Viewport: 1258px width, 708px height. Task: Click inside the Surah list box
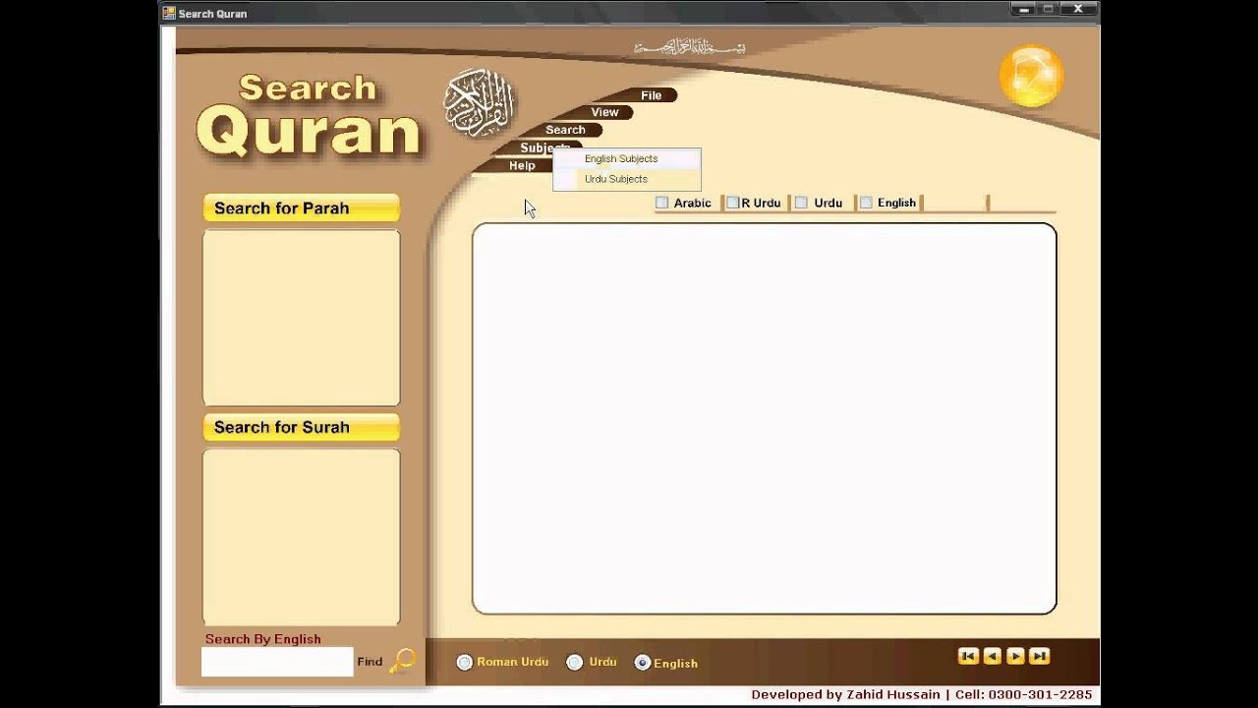[x=301, y=537]
